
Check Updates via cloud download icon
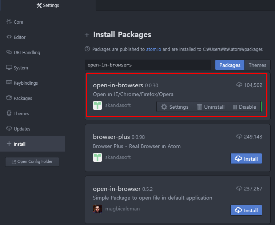9,128
